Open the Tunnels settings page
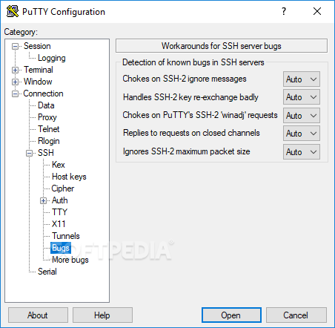This screenshot has width=335, height=328. [66, 236]
